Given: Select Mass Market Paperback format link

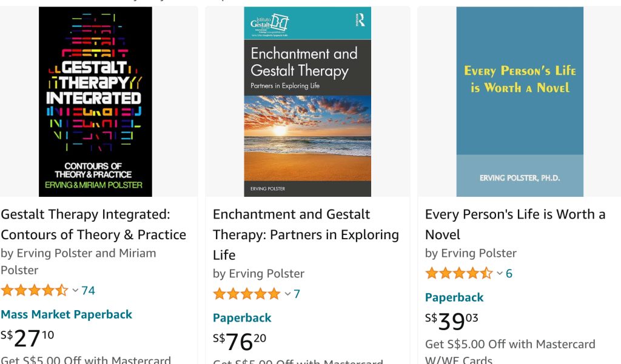Looking at the screenshot, I should coord(66,314).
